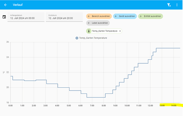Screen dimensions: 183x116
Task: Click the 14:00 x-axis label
Action: [174, 106]
